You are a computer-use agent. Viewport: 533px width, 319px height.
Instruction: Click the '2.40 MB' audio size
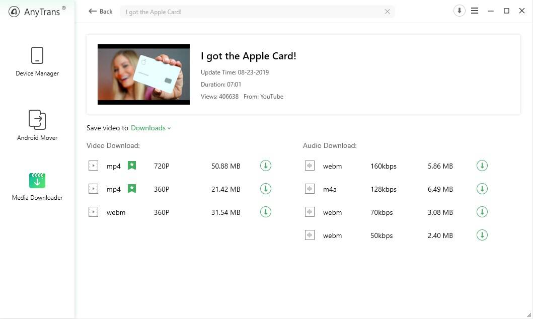click(x=440, y=235)
